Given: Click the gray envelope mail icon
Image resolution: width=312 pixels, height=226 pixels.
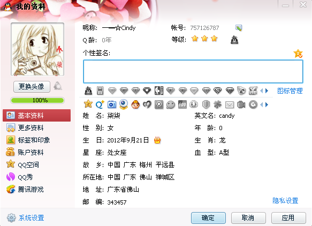Looking at the screenshot, I should click(x=230, y=104).
